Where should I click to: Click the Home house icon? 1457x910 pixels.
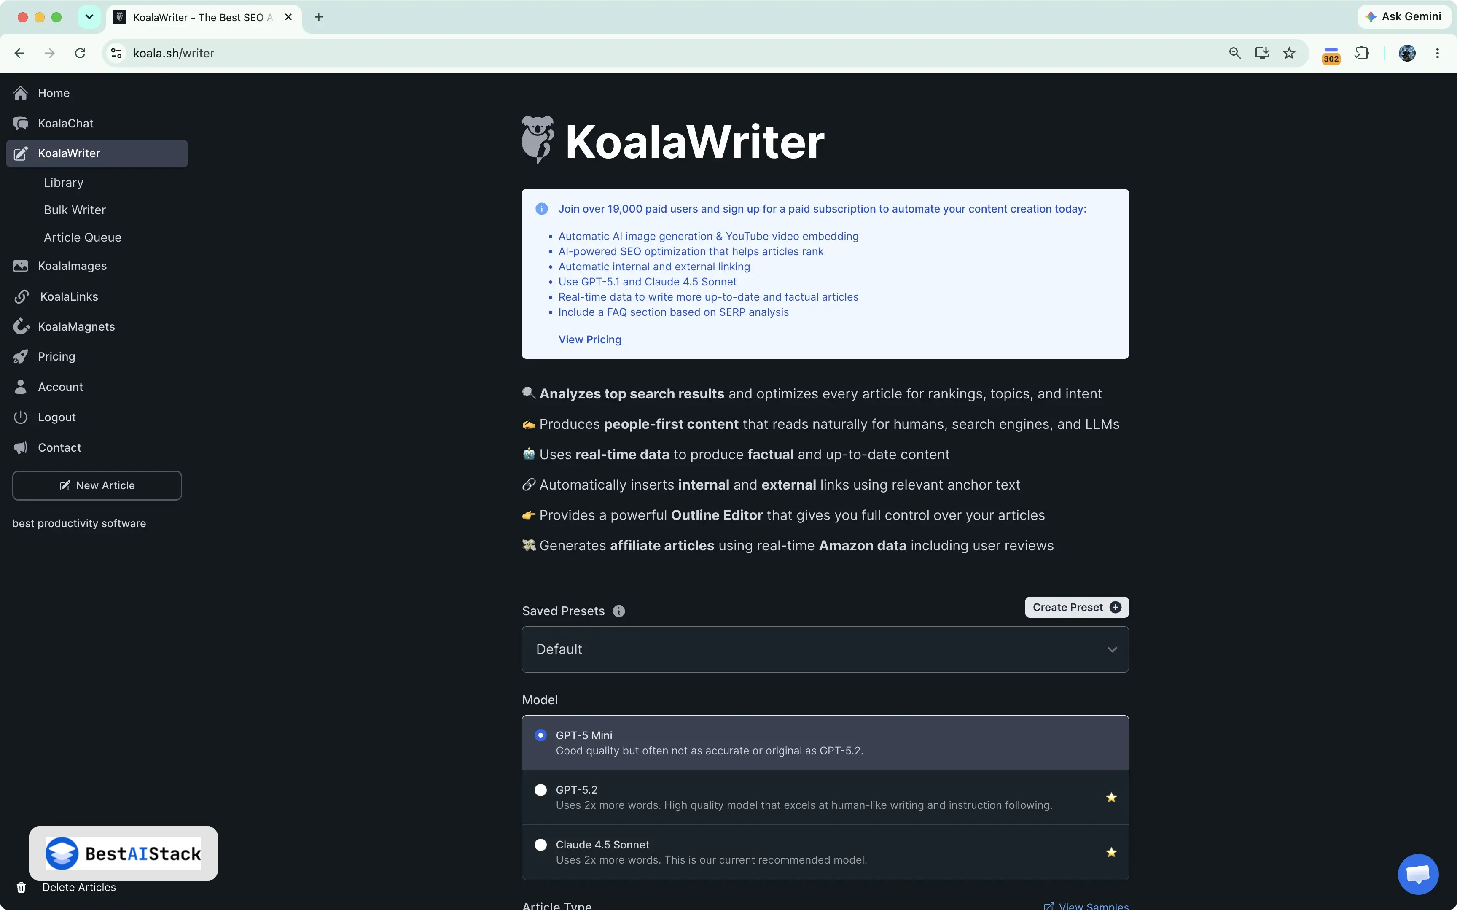pyautogui.click(x=21, y=93)
